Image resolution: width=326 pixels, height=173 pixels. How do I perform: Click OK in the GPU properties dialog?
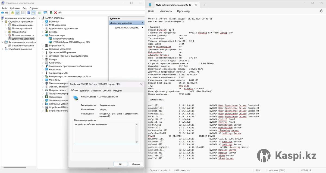(x=121, y=164)
